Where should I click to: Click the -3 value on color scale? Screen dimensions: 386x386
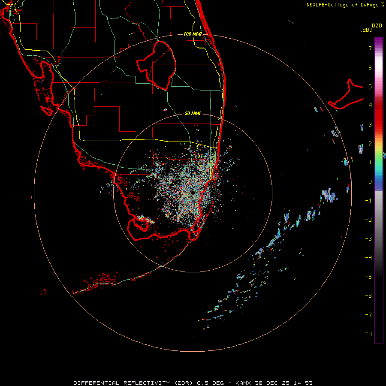tap(368, 239)
